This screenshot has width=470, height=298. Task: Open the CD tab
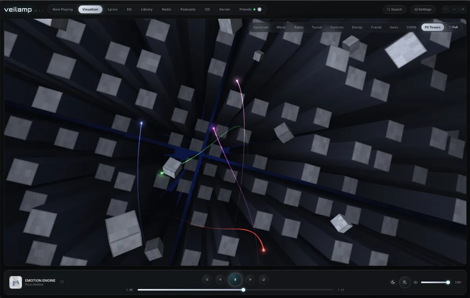pos(208,9)
